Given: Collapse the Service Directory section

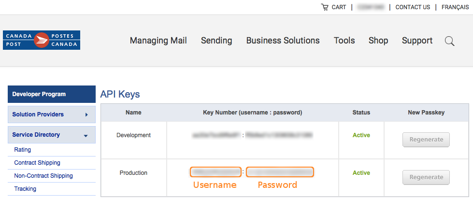Looking at the screenshot, I should 86,136.
